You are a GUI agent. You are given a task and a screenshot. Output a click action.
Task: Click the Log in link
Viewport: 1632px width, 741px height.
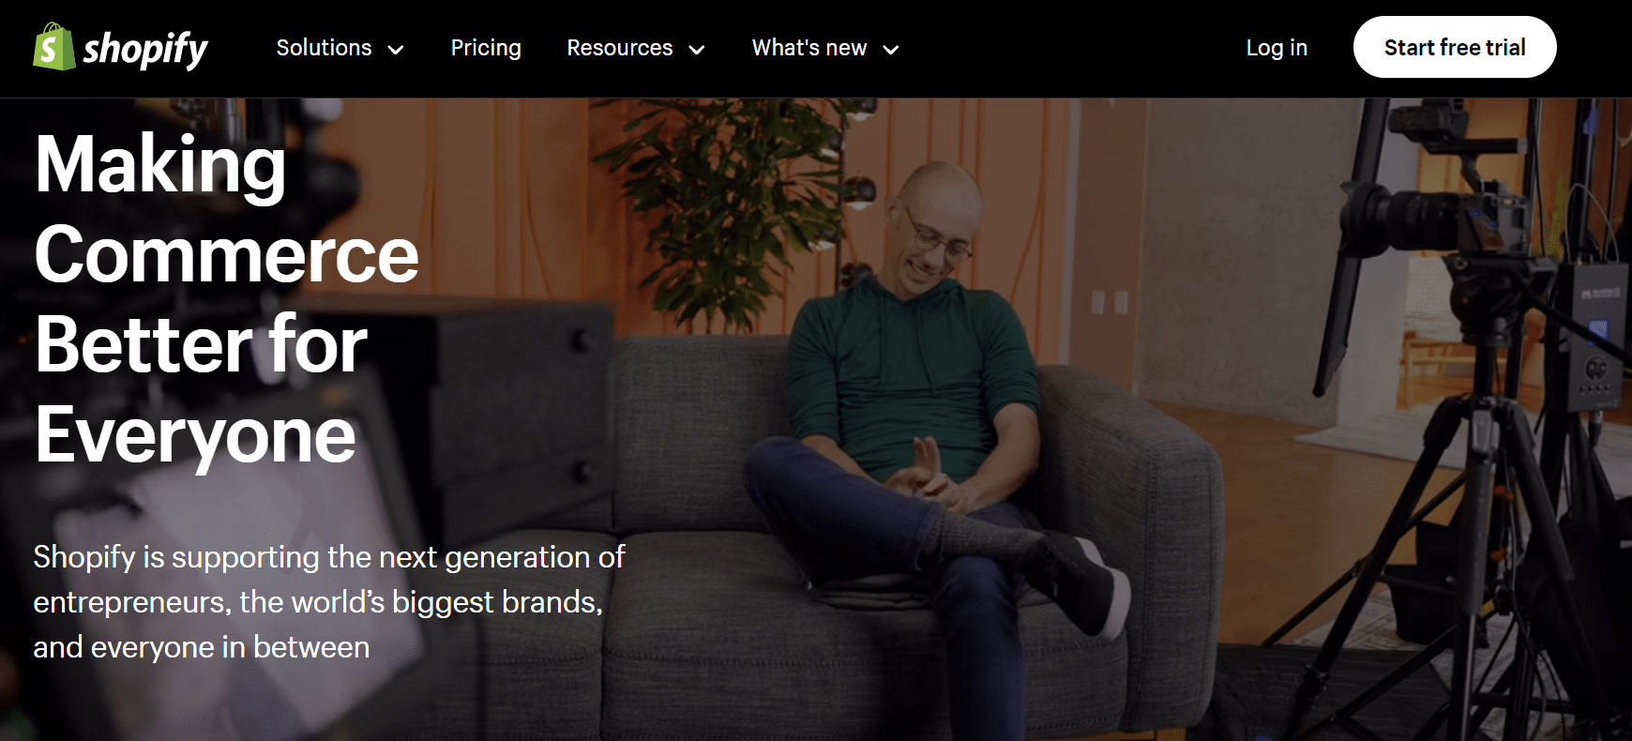click(1277, 47)
